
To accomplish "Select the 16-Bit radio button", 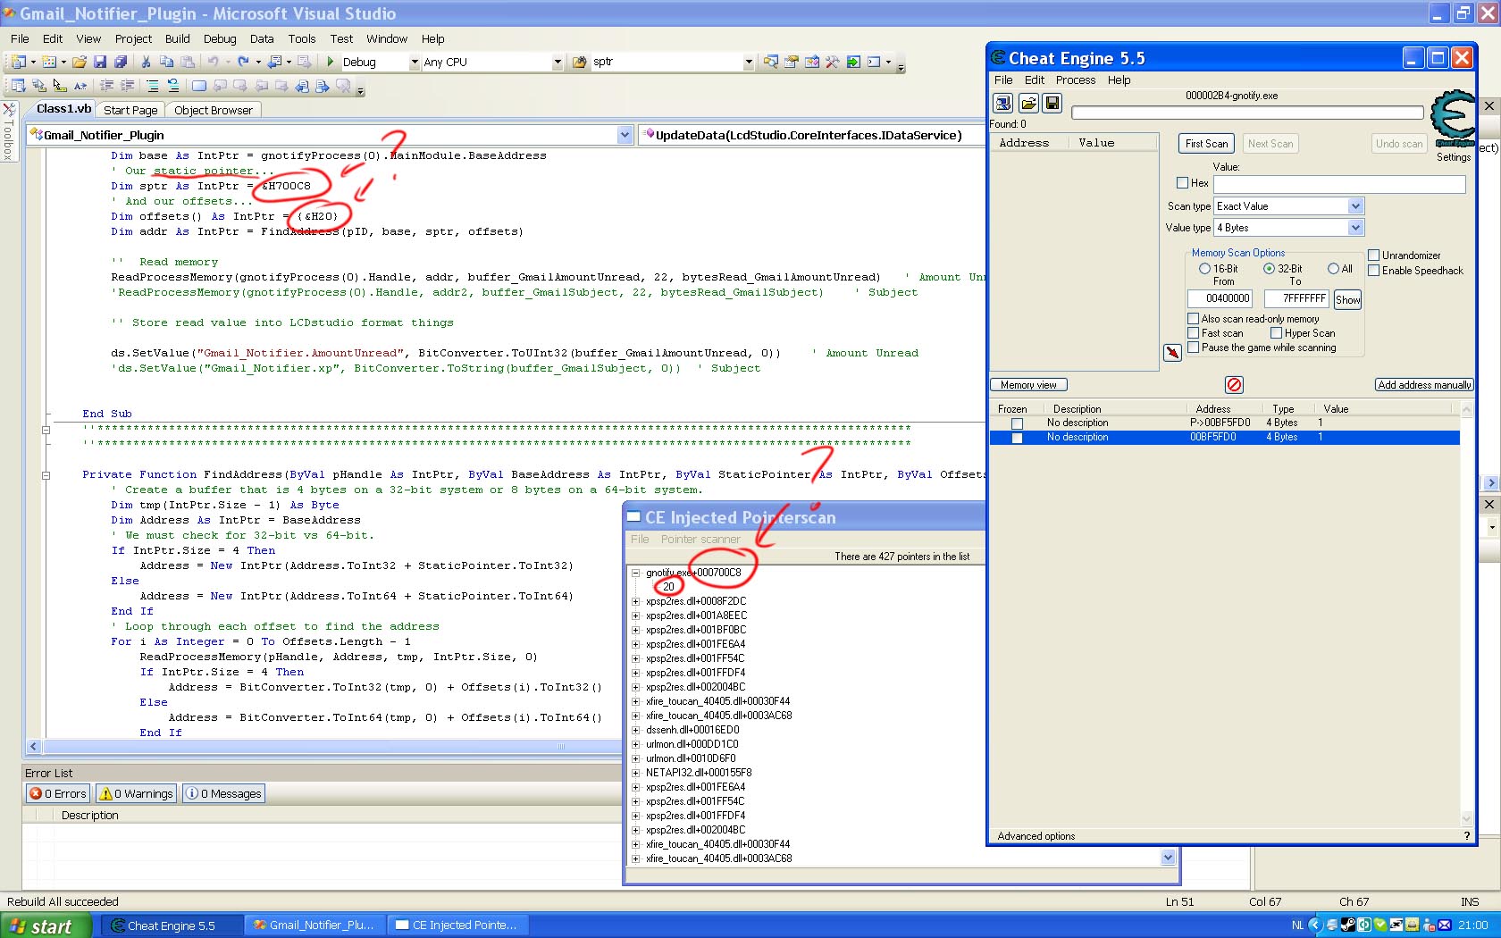I will pos(1204,269).
